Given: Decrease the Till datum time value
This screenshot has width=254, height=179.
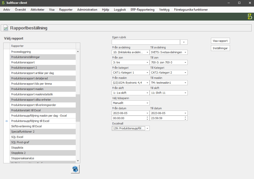Looking at the screenshot, I should (185, 119).
